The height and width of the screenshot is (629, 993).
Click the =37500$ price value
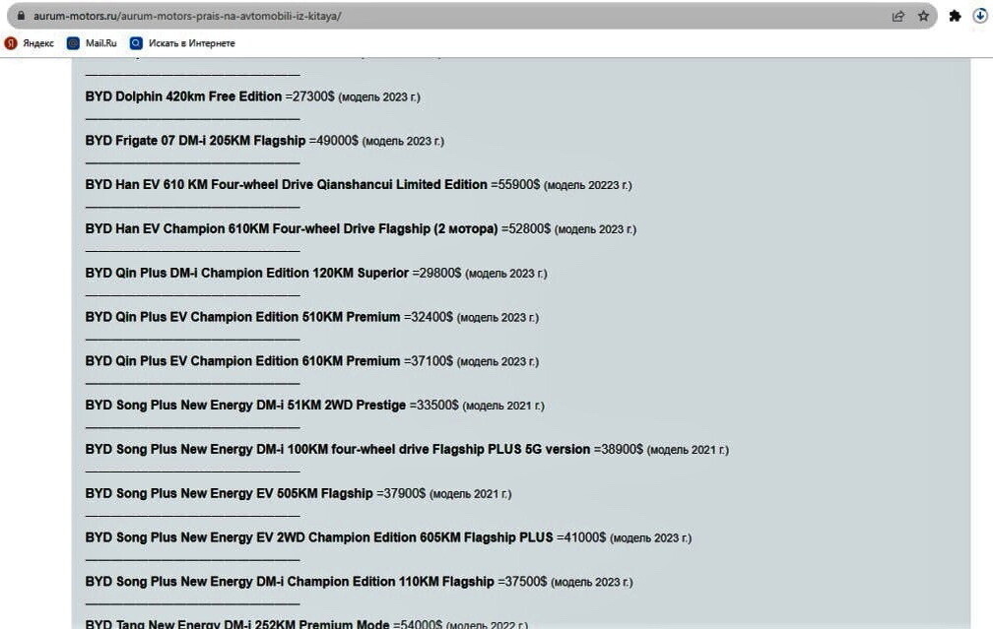pos(522,582)
